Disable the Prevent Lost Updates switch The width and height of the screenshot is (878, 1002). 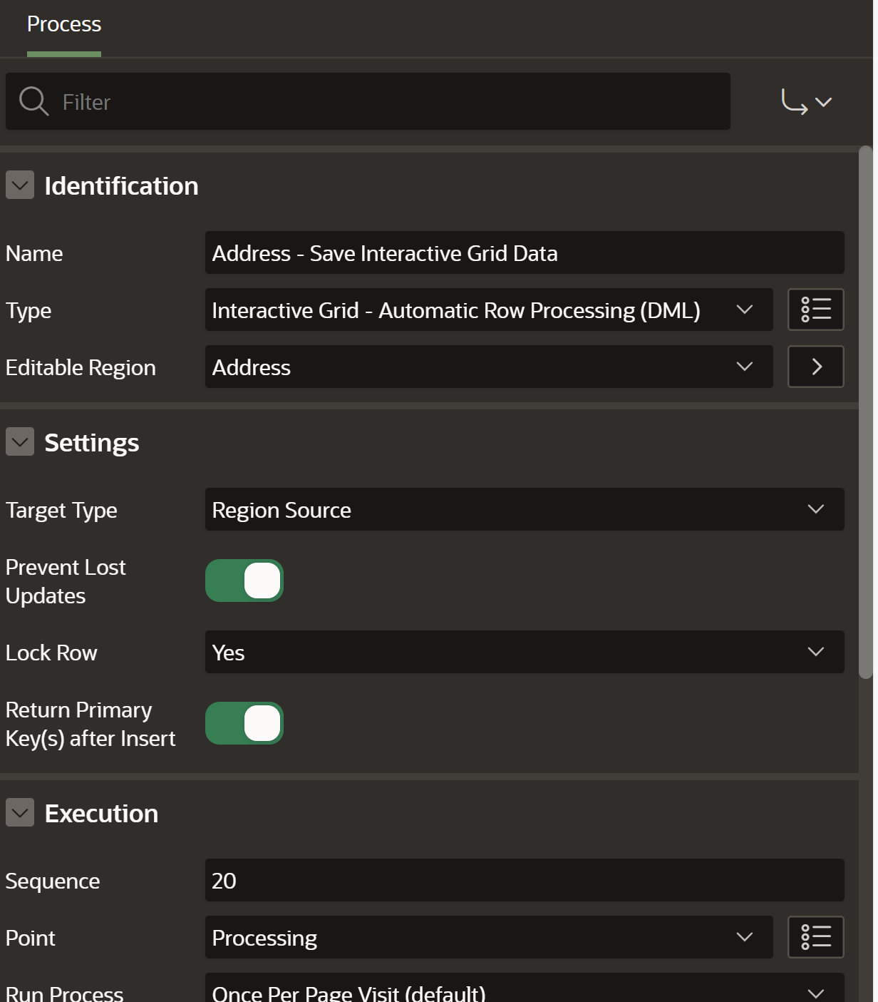tap(244, 581)
